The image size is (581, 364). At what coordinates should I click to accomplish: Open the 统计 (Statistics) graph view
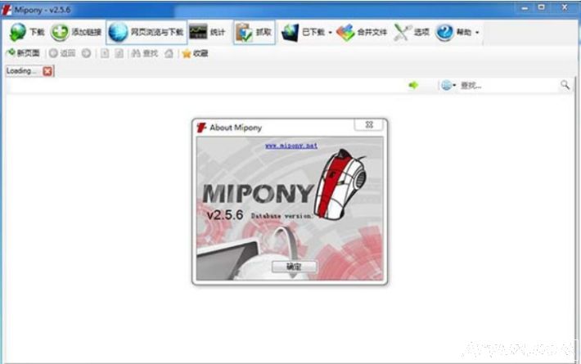coord(207,32)
